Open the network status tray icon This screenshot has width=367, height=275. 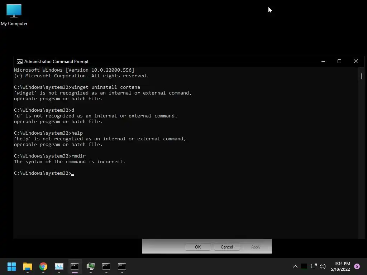(x=314, y=266)
